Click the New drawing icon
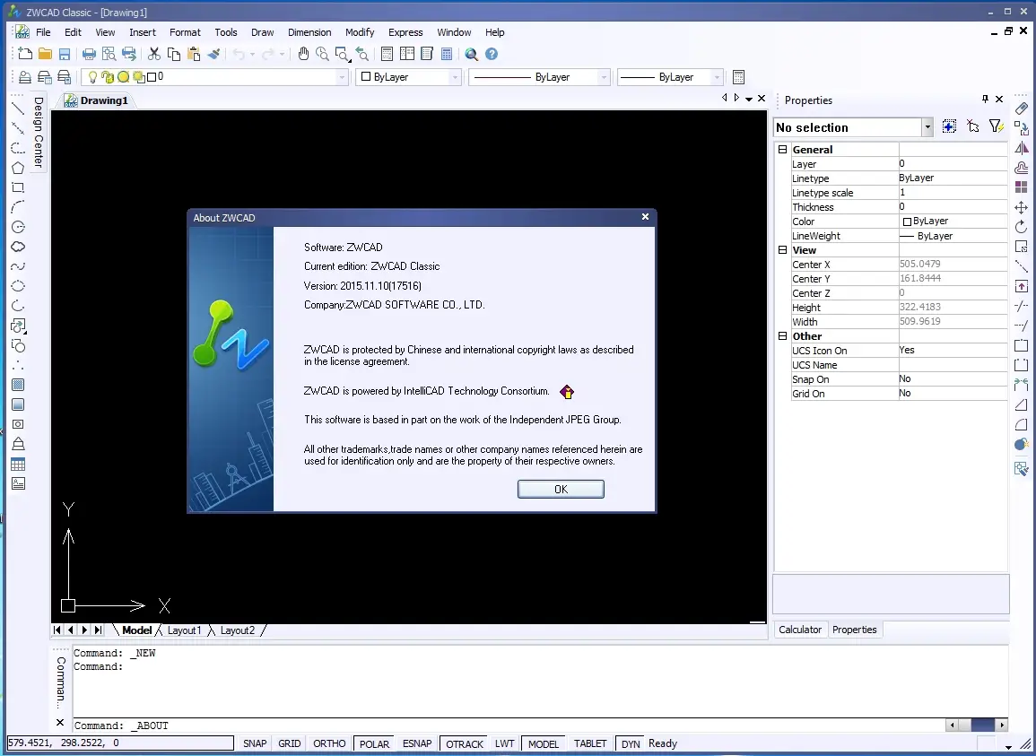Image resolution: width=1036 pixels, height=756 pixels. pos(25,54)
